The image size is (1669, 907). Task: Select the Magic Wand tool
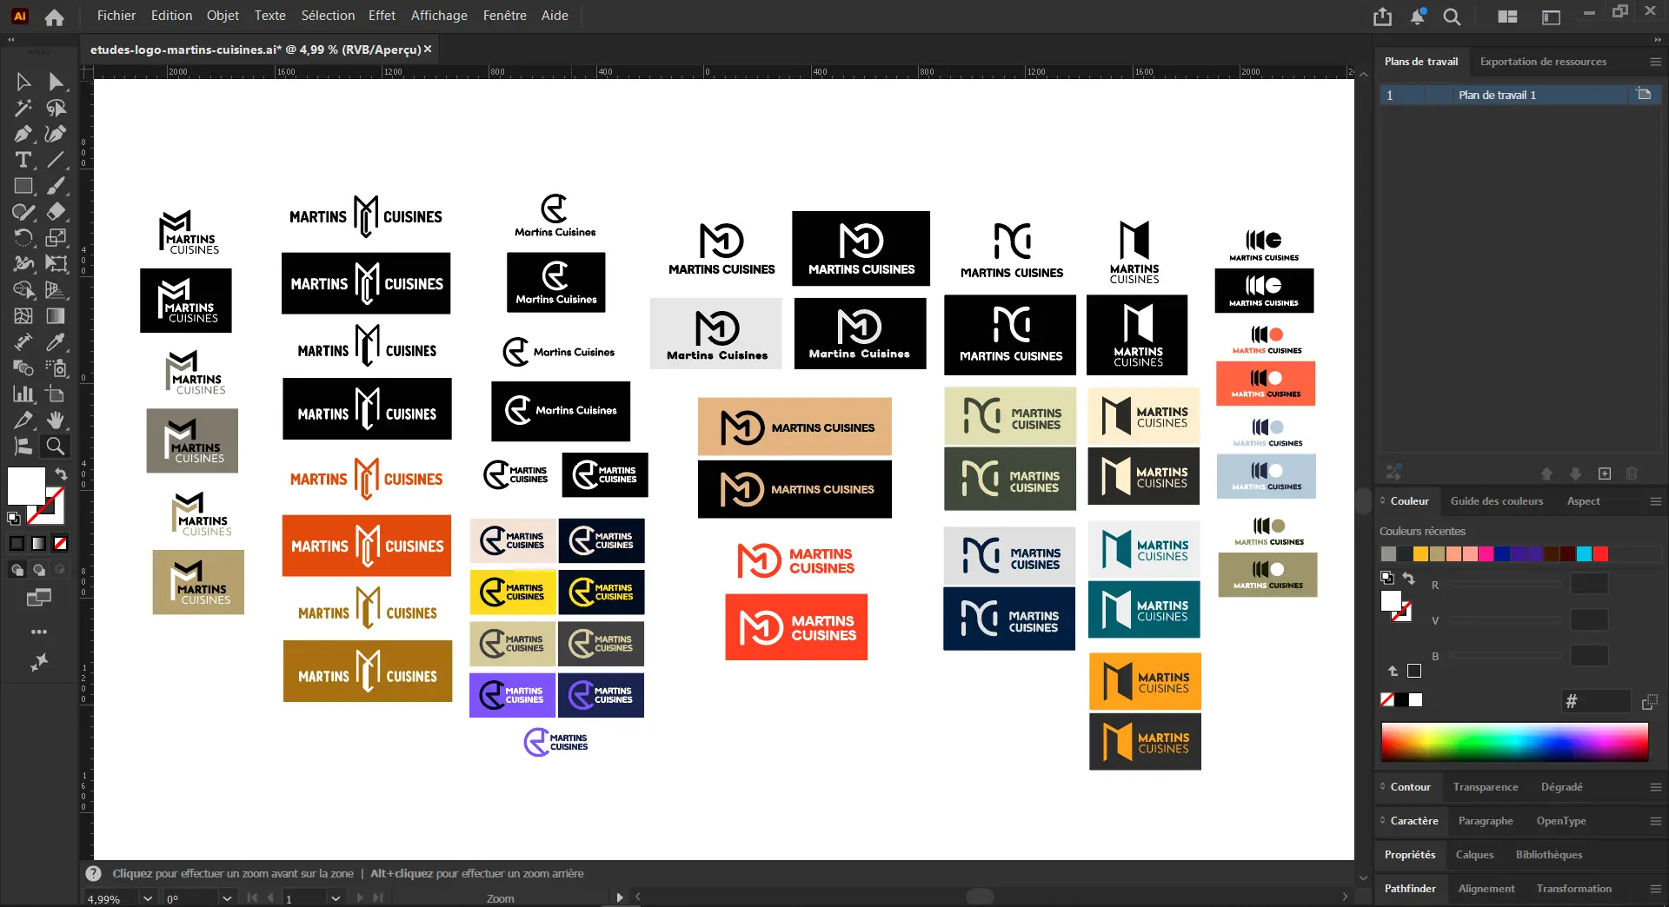(x=23, y=108)
